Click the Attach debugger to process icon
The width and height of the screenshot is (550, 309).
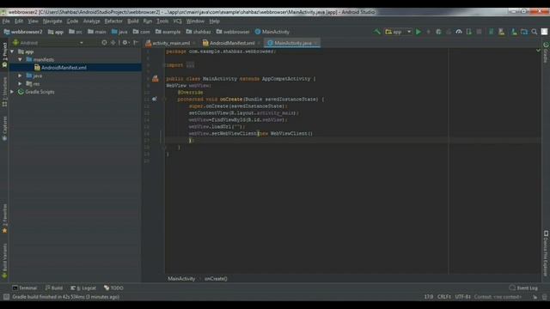469,32
